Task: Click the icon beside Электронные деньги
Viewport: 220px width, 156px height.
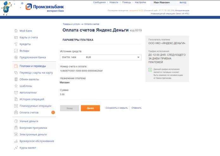Action: click(x=16, y=134)
